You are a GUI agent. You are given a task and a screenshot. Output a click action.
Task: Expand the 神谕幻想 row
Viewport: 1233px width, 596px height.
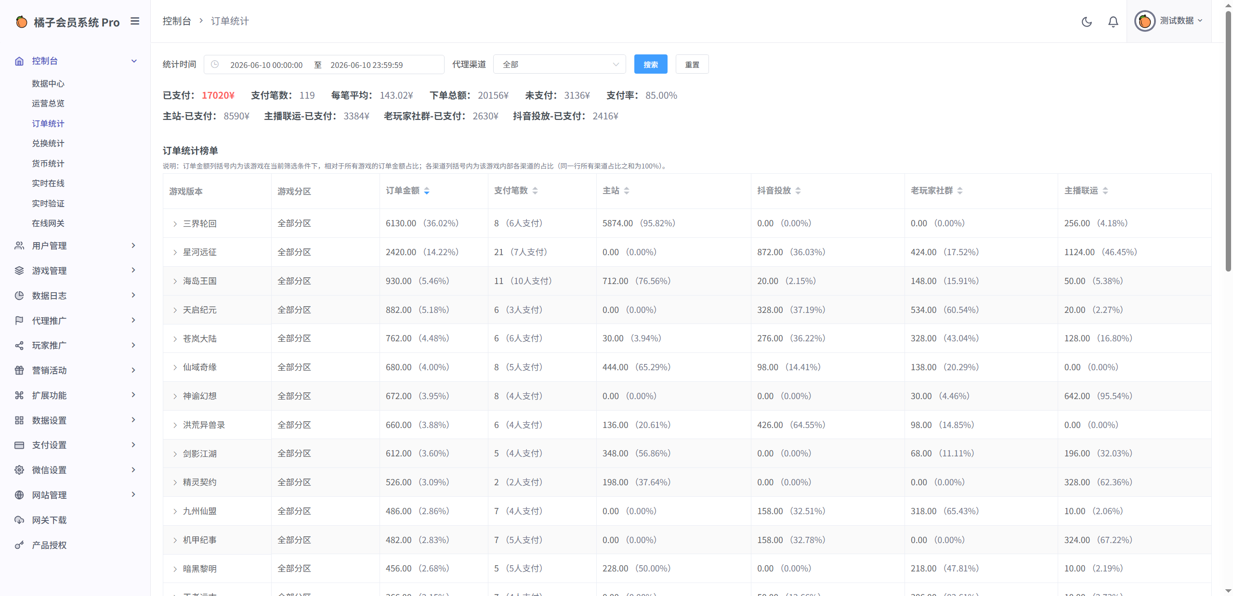(x=175, y=396)
